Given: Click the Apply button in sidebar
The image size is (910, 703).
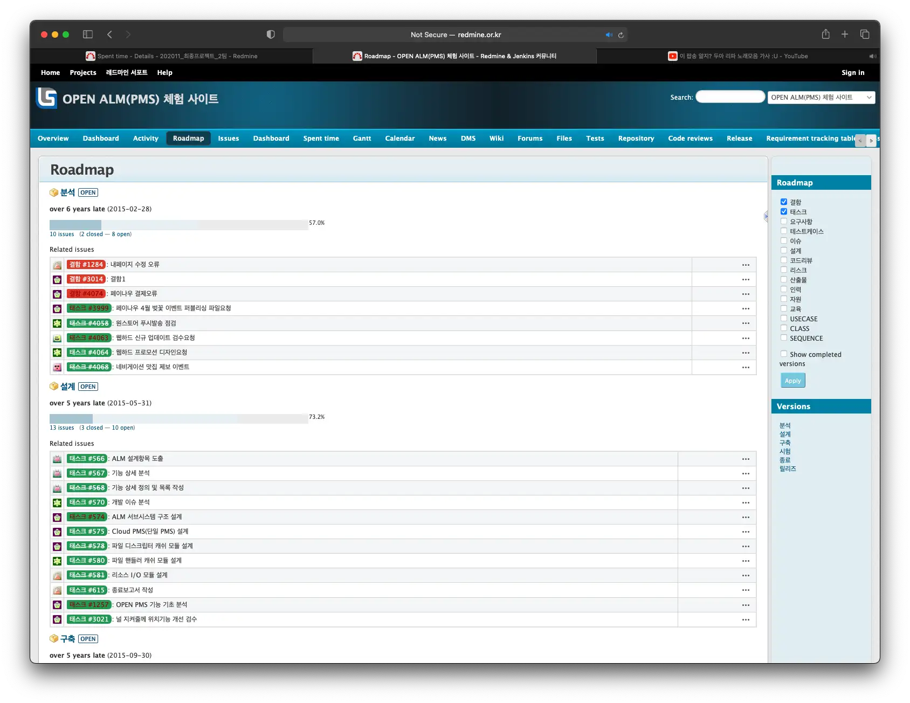Looking at the screenshot, I should click(x=792, y=381).
